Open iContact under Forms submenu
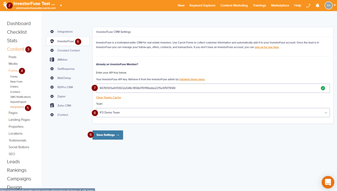This screenshot has width=337, height=191. click(x=15, y=92)
